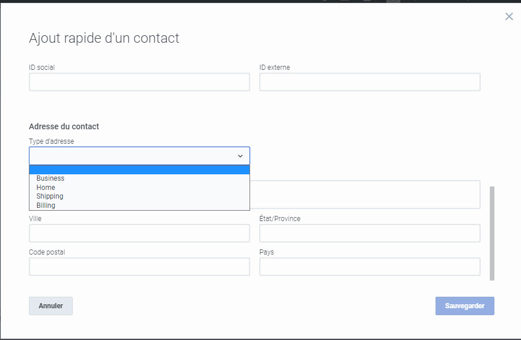This screenshot has height=340, width=521.
Task: Click the vertical scrollbar thumb
Action: pyautogui.click(x=492, y=233)
